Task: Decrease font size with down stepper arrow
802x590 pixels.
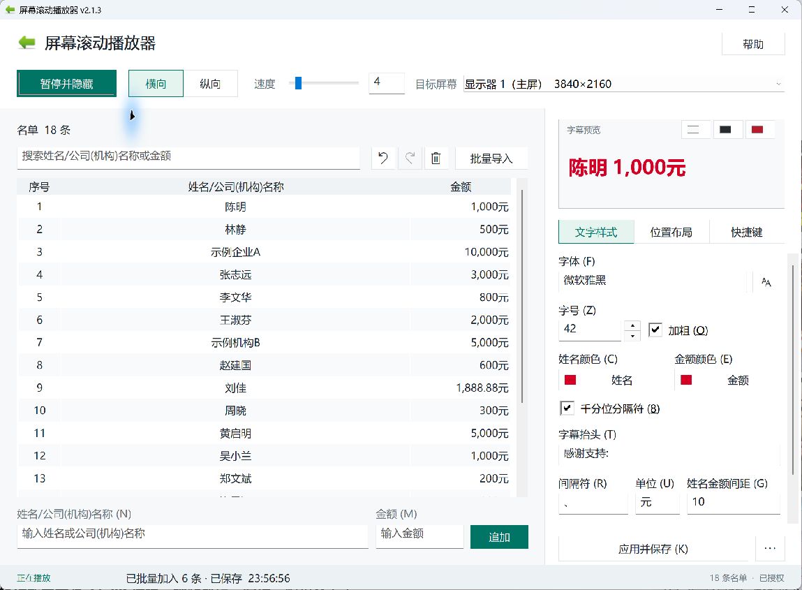Action: [x=632, y=336]
